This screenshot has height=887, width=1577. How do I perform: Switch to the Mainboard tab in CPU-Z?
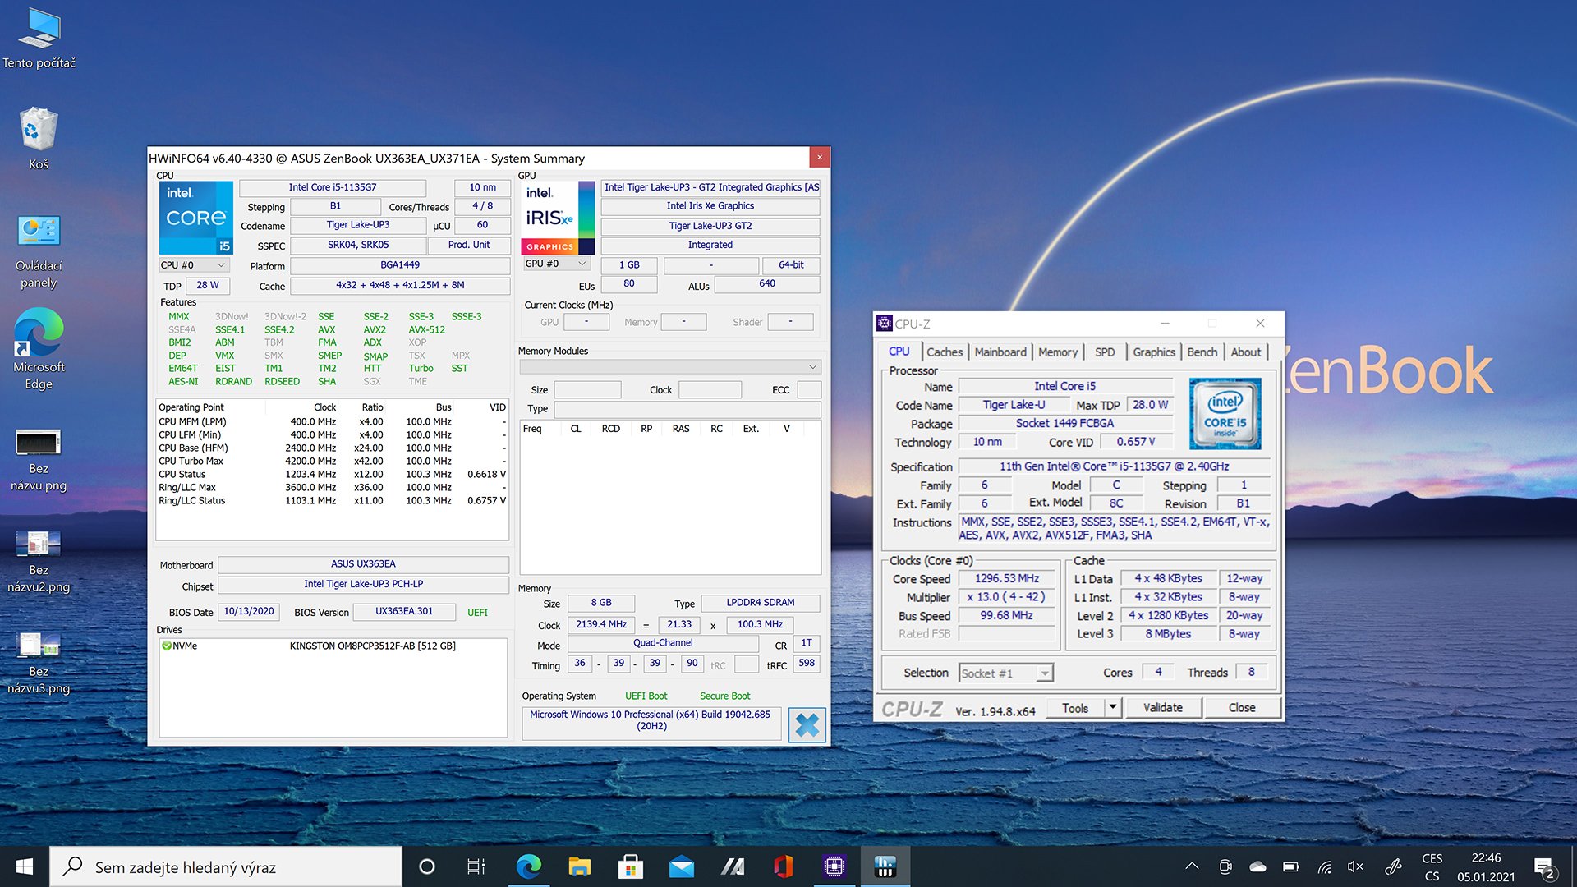coord(1000,352)
